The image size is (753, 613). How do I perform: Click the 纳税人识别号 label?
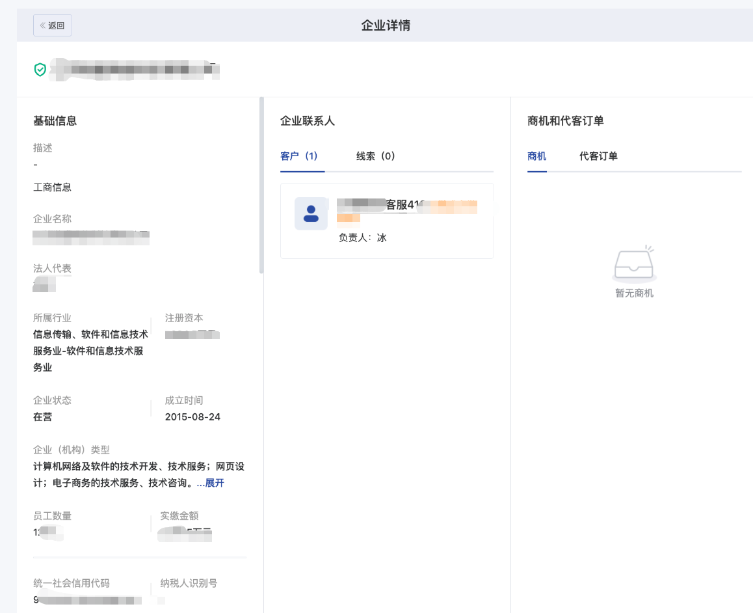pyautogui.click(x=189, y=583)
